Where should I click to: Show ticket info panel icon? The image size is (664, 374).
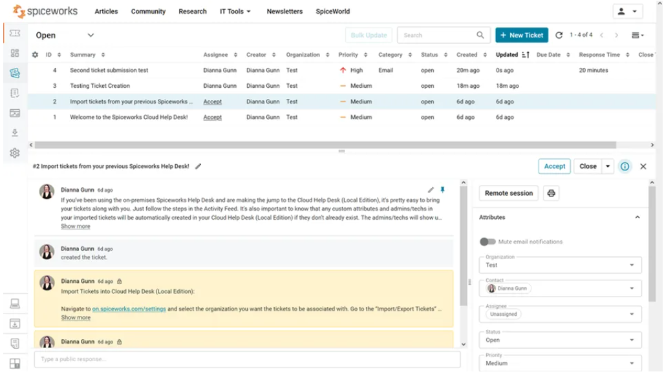tap(625, 166)
